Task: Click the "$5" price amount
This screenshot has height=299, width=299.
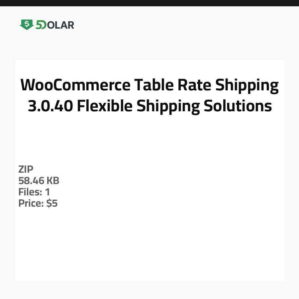Action: point(52,203)
